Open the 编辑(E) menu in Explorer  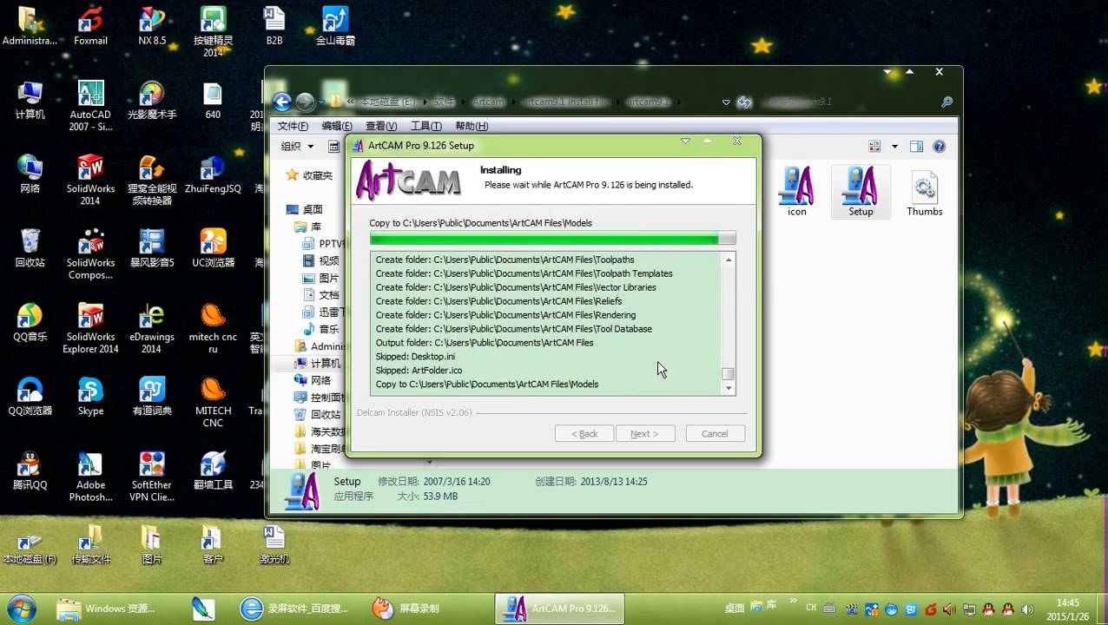pyautogui.click(x=337, y=126)
